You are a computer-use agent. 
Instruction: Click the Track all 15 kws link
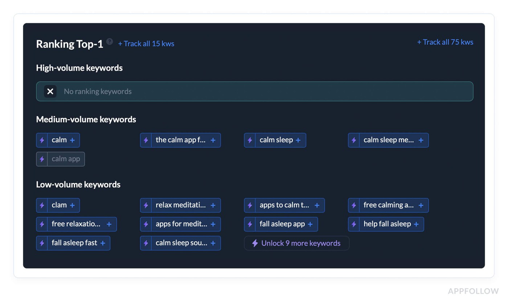[x=146, y=44]
